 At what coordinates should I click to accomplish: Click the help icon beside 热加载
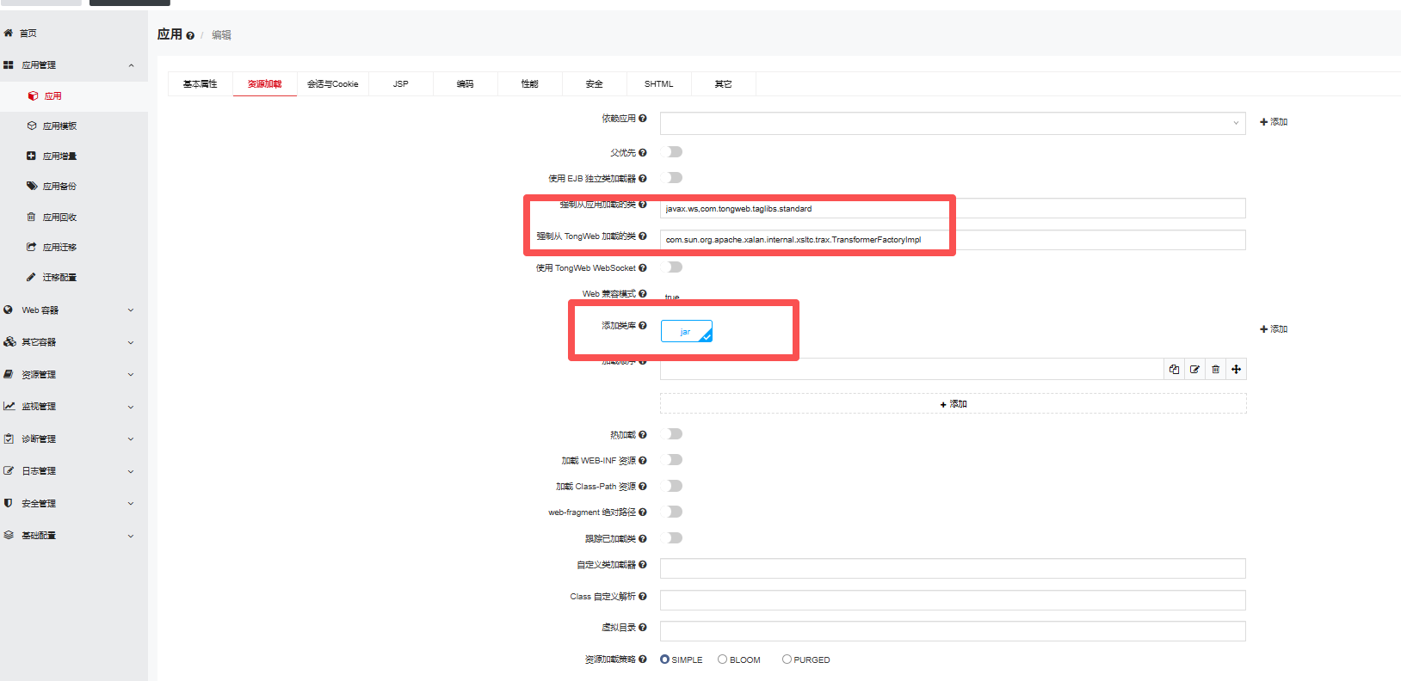point(643,434)
